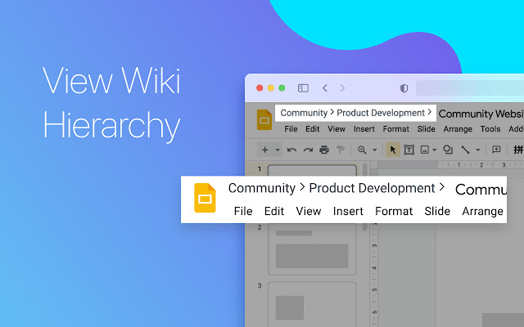Click the zoom magnifier tool
This screenshot has width=524, height=327.
coord(362,150)
